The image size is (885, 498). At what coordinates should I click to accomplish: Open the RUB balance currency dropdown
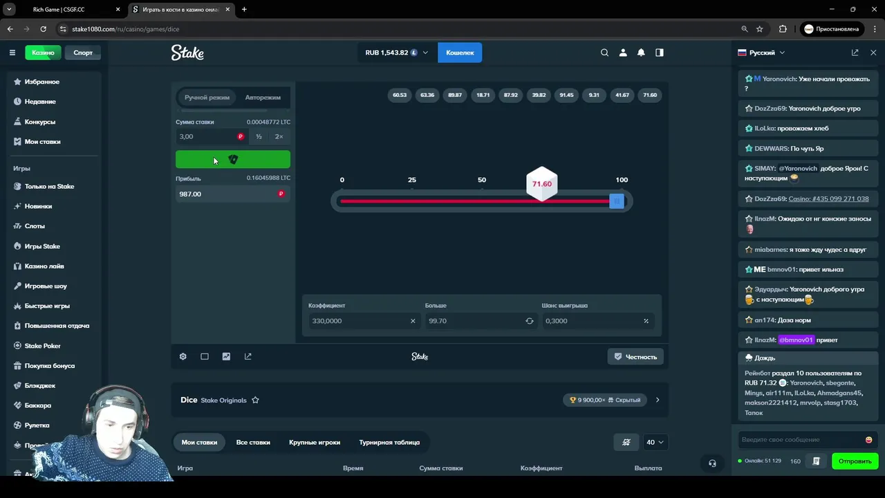point(397,53)
